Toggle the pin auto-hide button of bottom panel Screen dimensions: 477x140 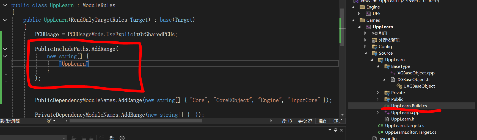[x=335, y=130]
